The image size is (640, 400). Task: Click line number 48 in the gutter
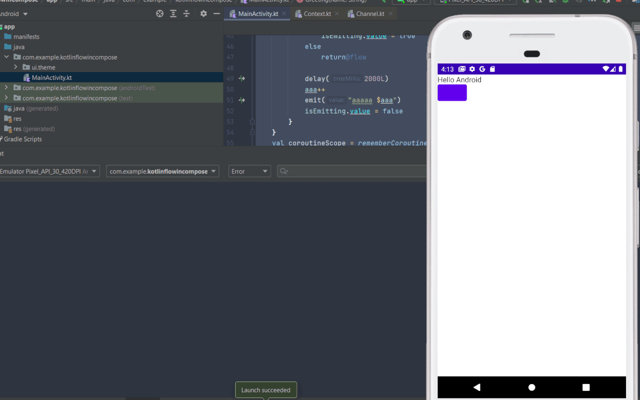pyautogui.click(x=230, y=68)
